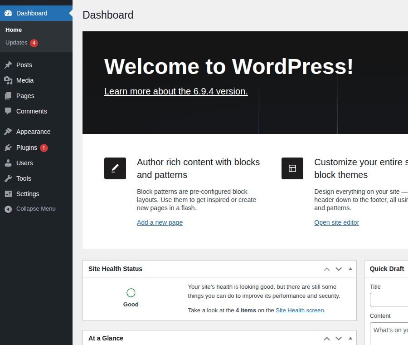Image resolution: width=408 pixels, height=345 pixels.
Task: Click the Quick Draft Content text area
Action: pyautogui.click(x=389, y=334)
